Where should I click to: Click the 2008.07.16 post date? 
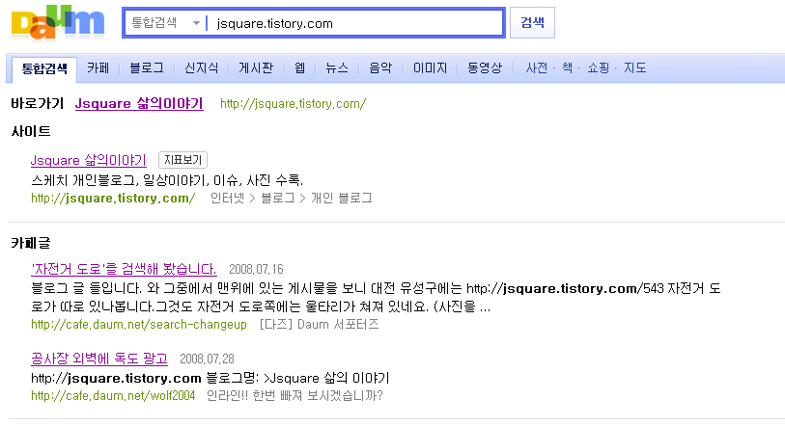(x=256, y=270)
